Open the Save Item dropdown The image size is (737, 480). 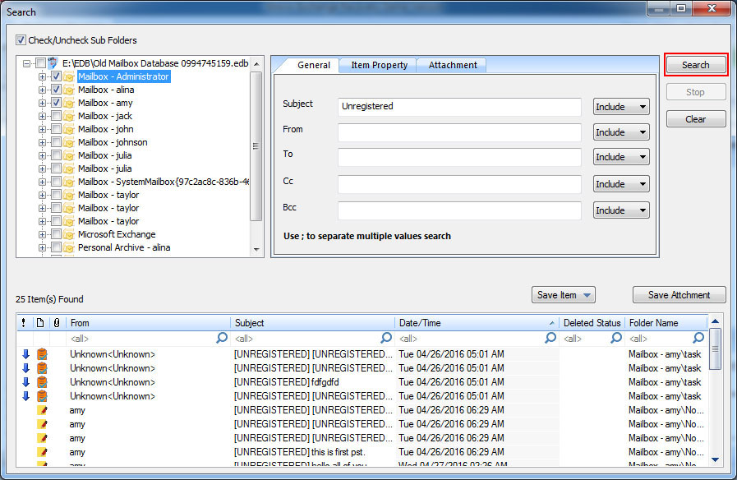(x=563, y=295)
